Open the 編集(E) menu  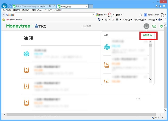(16, 10)
